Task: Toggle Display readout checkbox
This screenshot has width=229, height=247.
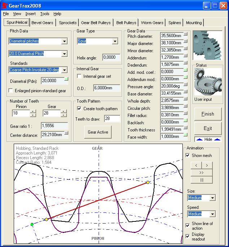Action: click(187, 236)
